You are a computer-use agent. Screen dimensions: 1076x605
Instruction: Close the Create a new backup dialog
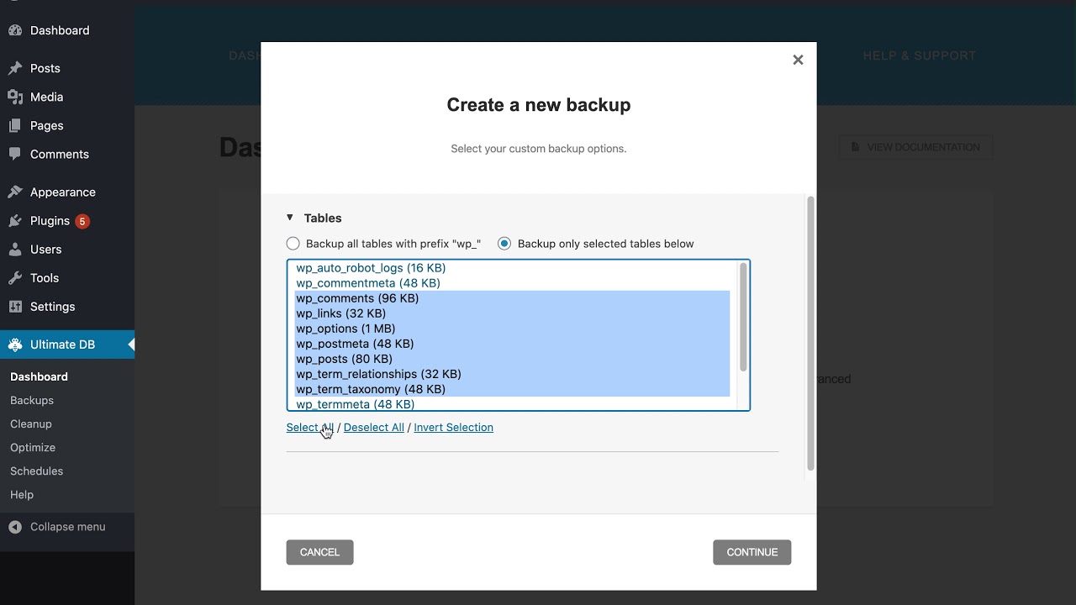point(798,60)
